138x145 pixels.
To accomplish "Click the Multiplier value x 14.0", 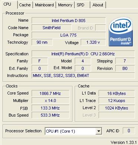I will tap(50, 101).
